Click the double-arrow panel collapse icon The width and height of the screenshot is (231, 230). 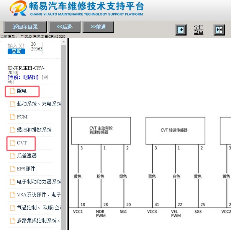[x=219, y=30]
